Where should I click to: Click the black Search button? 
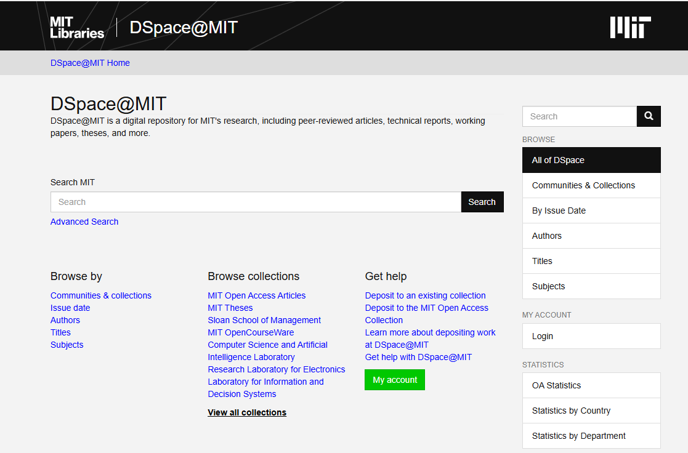482,202
